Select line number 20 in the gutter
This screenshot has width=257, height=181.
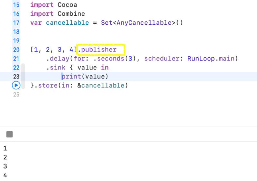pos(16,50)
